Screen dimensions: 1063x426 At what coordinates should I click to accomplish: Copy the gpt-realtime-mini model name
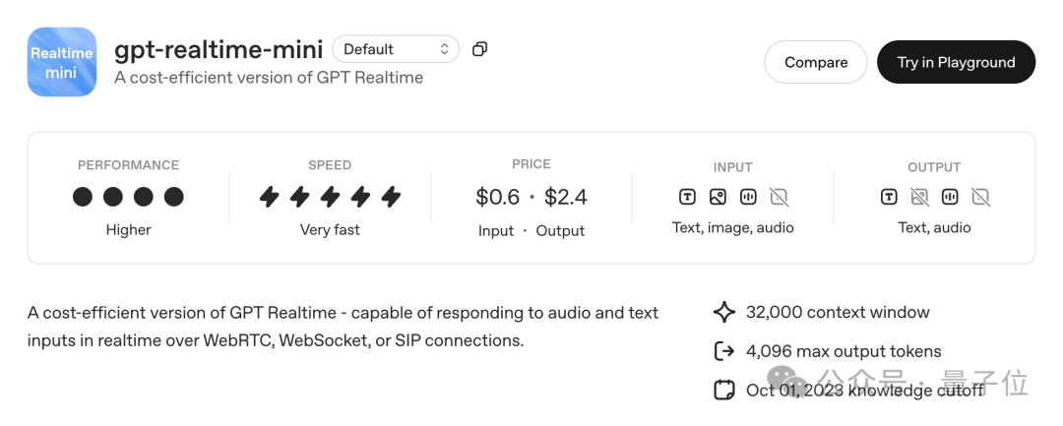(479, 49)
